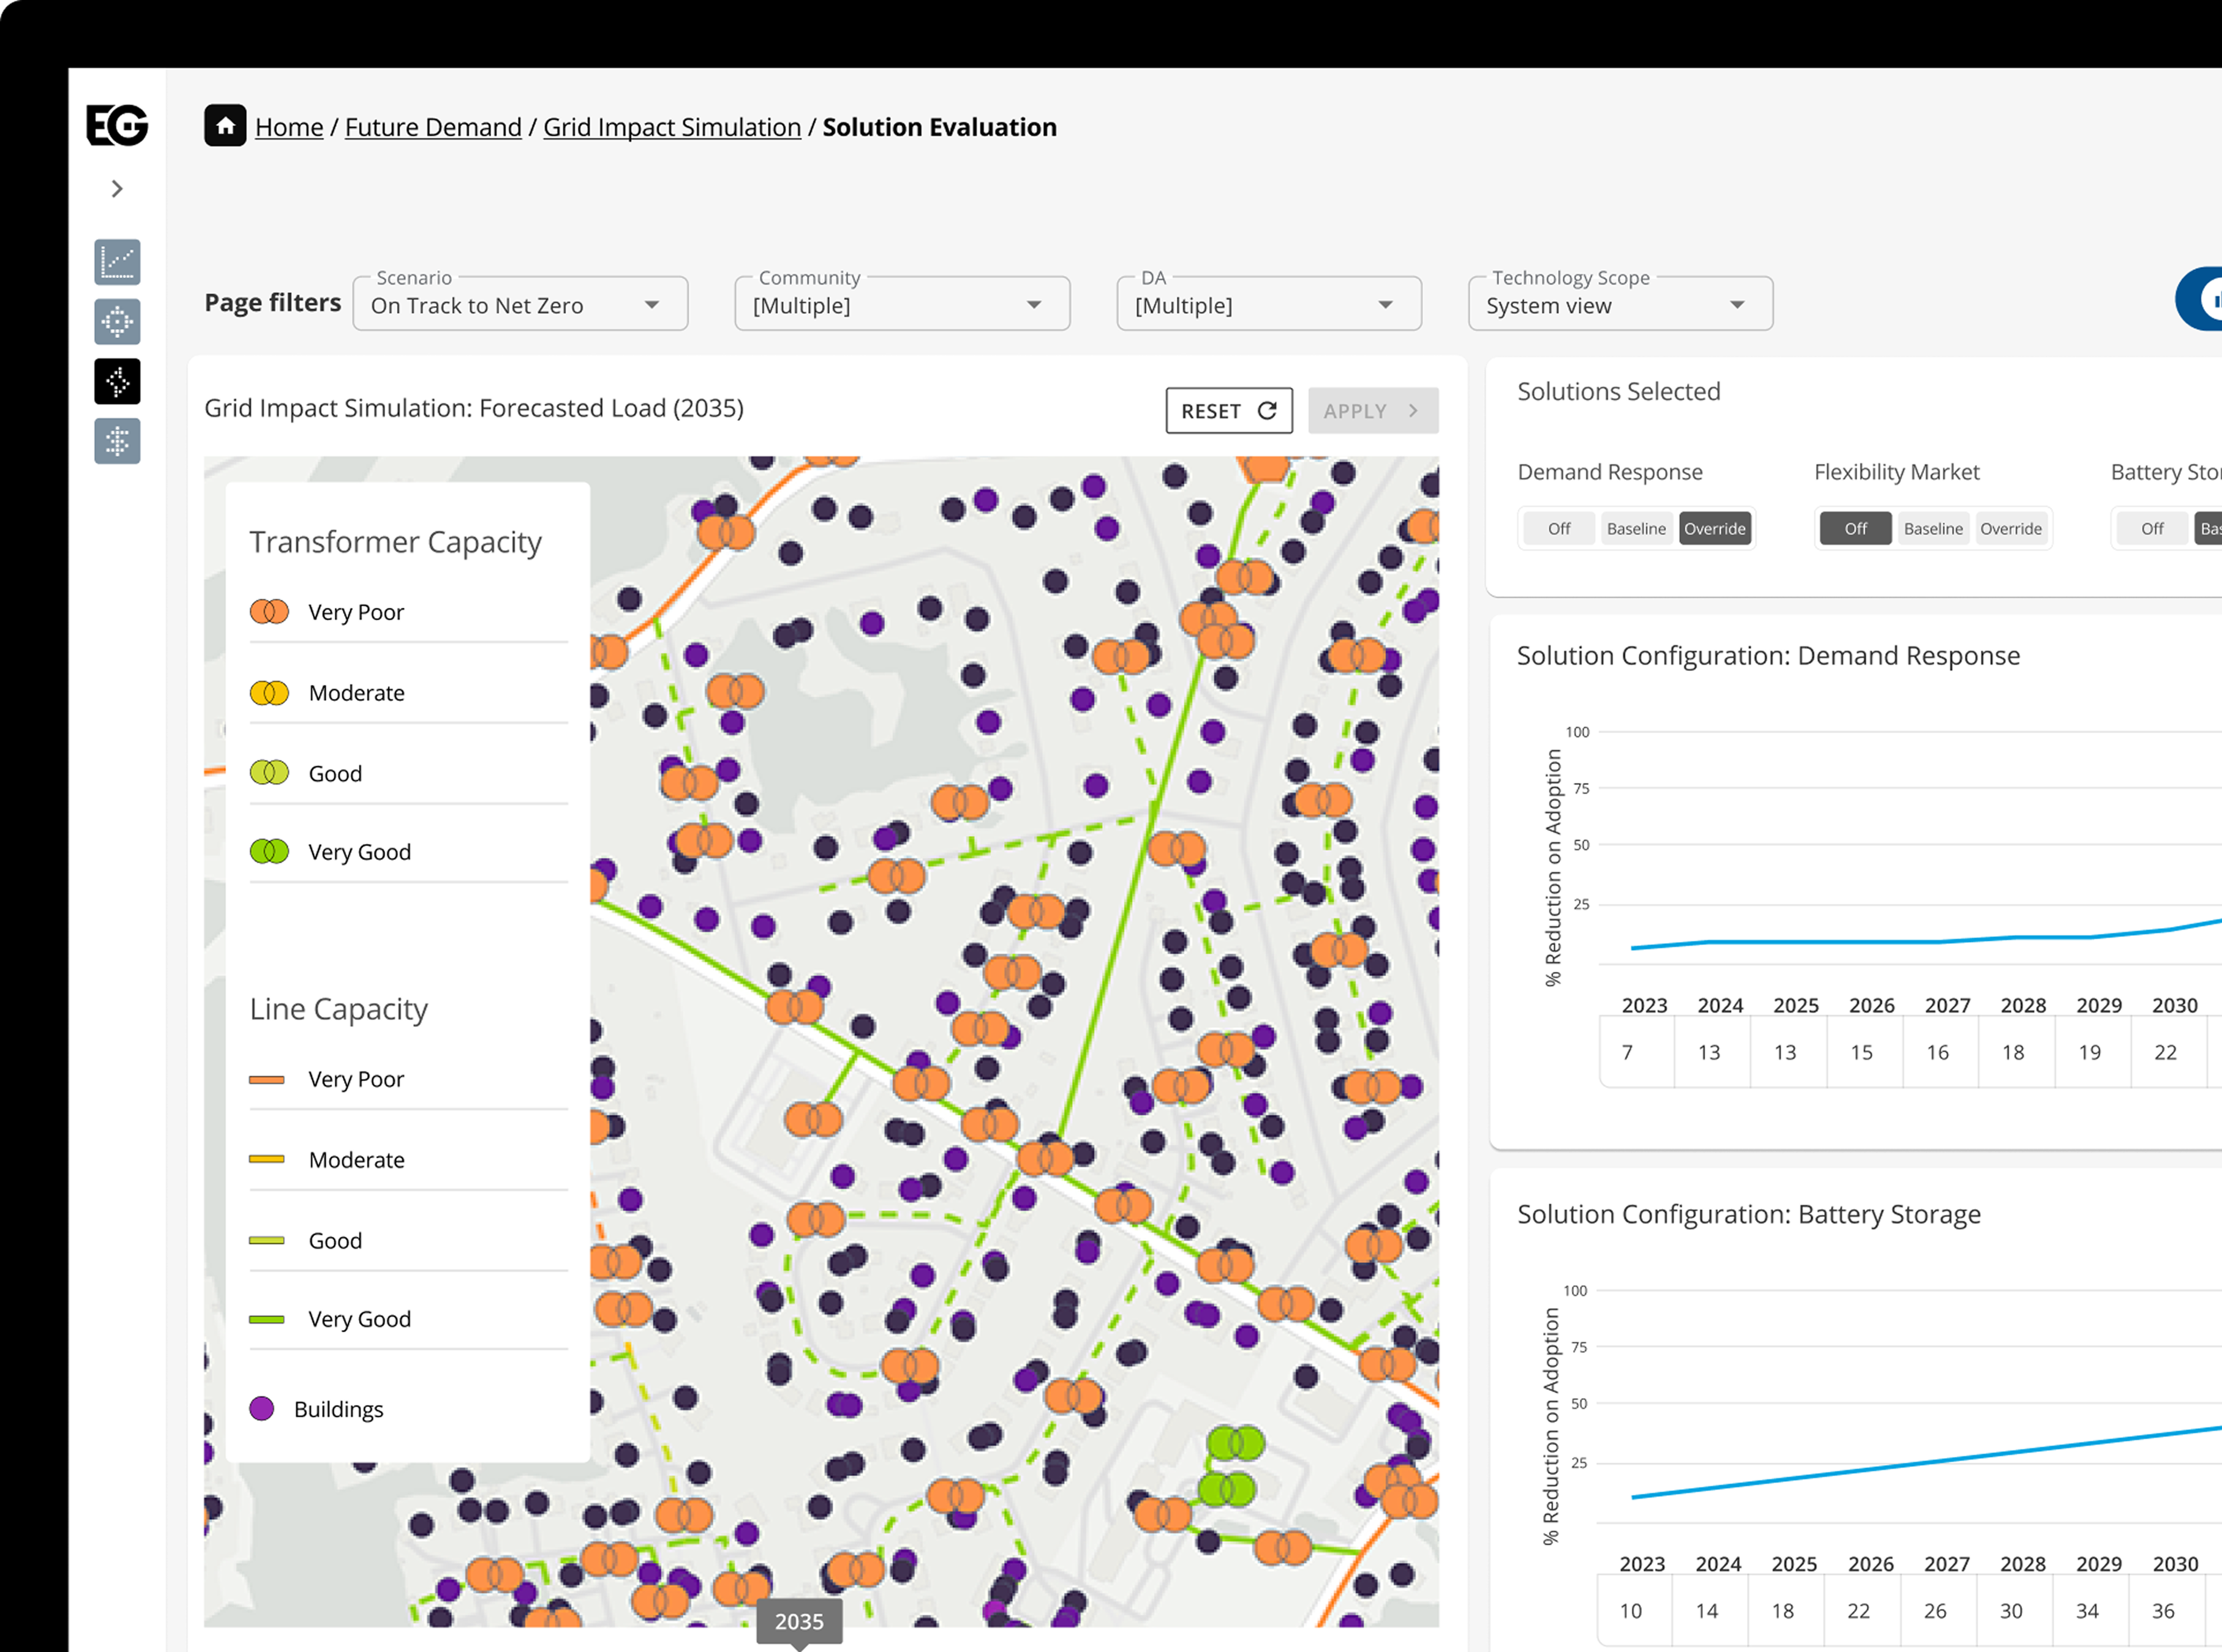
Task: Open the fourth sidebar dotted icon
Action: pos(117,441)
